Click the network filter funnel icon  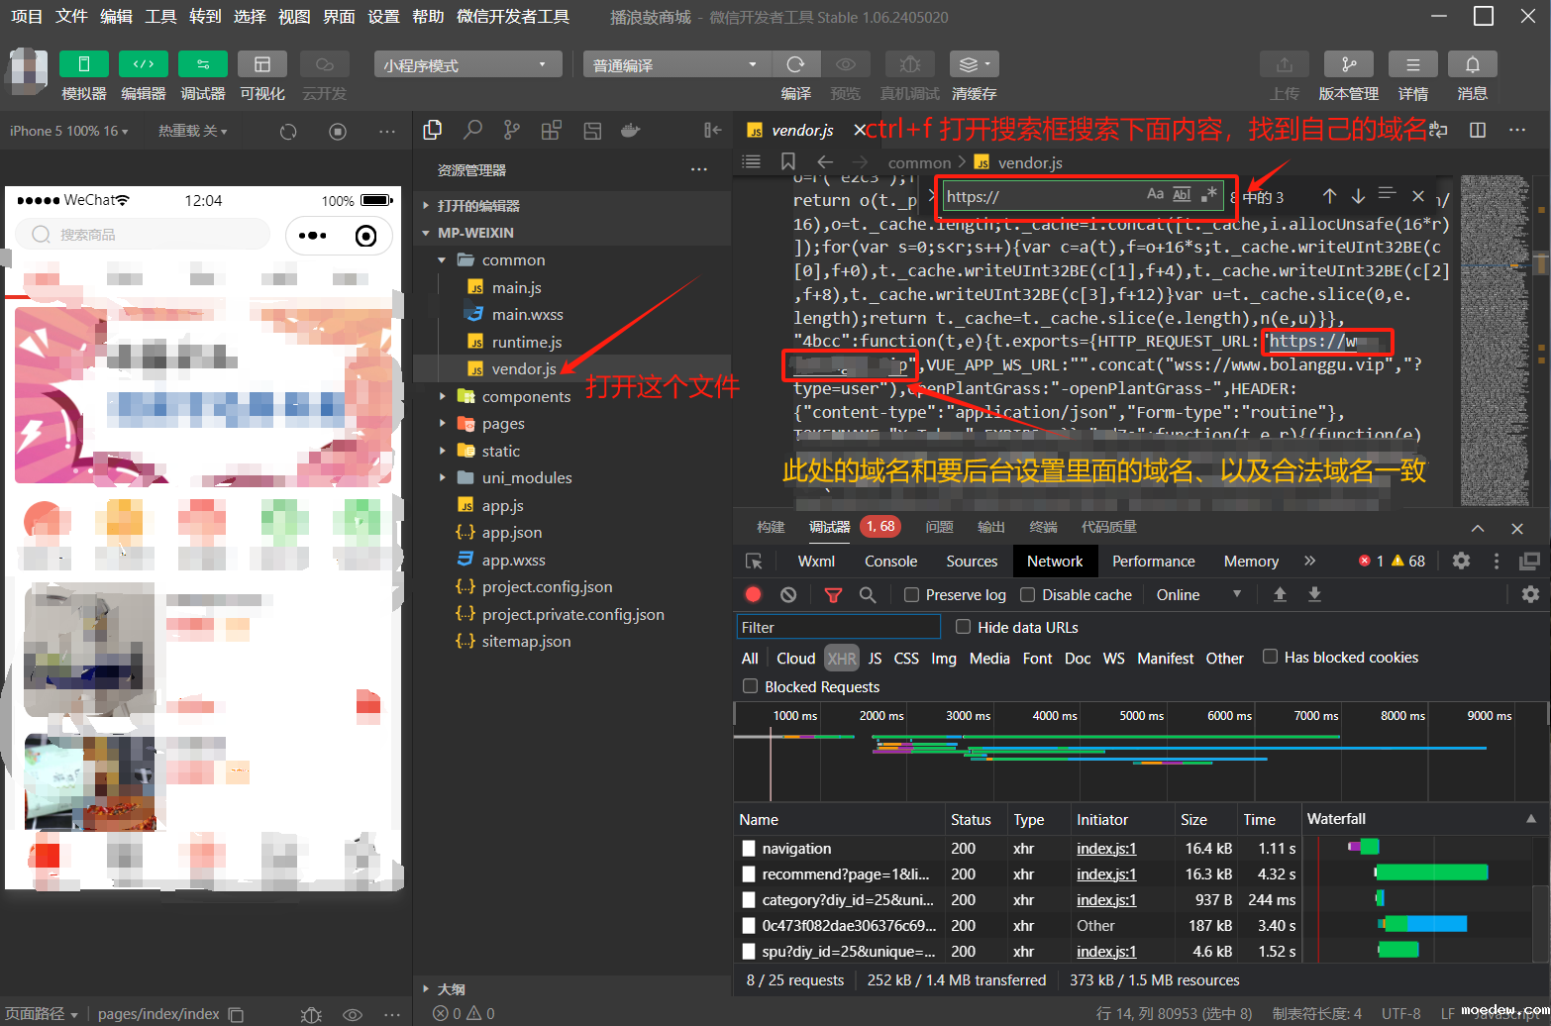click(x=833, y=594)
